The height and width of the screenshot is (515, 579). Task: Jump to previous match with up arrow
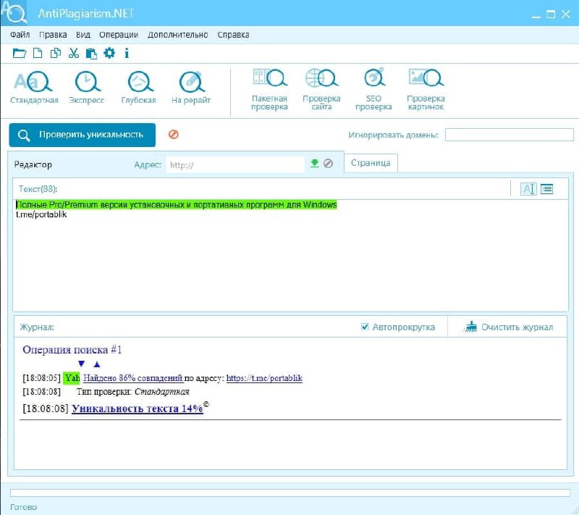97,364
